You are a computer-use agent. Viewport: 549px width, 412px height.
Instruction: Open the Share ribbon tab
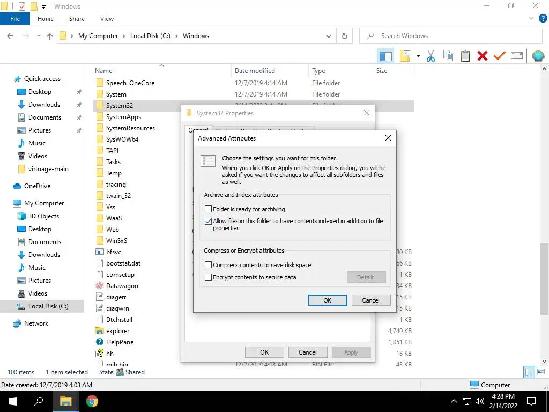(x=77, y=19)
